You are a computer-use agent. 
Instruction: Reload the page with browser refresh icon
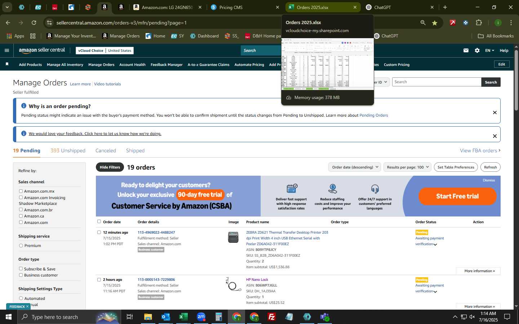click(34, 23)
